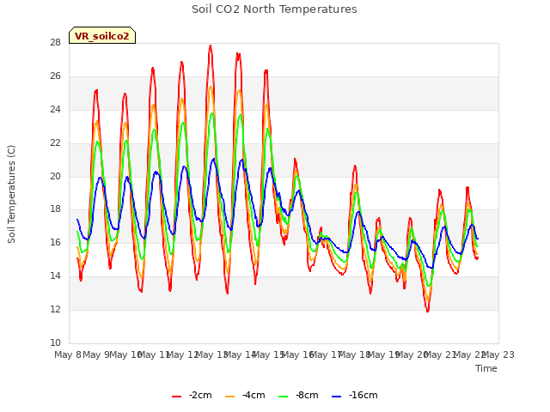
Task: Select the chart title Soil CO2 North Temperatures
Action: (274, 9)
